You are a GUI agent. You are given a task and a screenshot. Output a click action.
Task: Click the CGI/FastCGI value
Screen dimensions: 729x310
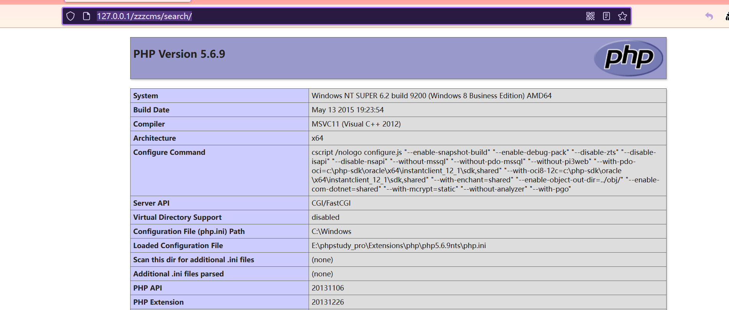click(x=331, y=203)
